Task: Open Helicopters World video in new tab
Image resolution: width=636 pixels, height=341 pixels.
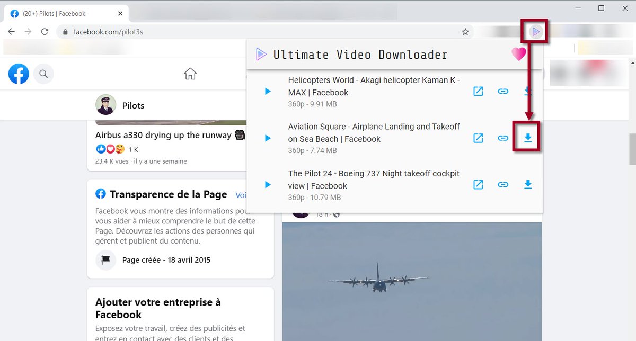Action: coord(478,92)
